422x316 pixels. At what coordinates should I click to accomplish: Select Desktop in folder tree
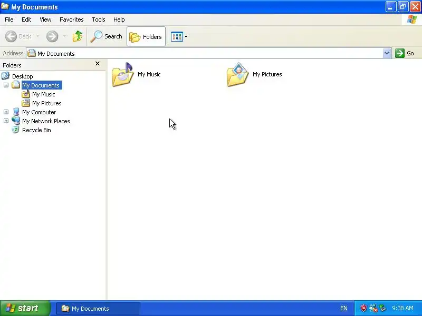22,76
